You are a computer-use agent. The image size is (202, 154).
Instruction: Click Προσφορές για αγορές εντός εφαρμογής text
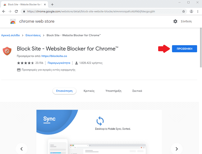pos(48,70)
